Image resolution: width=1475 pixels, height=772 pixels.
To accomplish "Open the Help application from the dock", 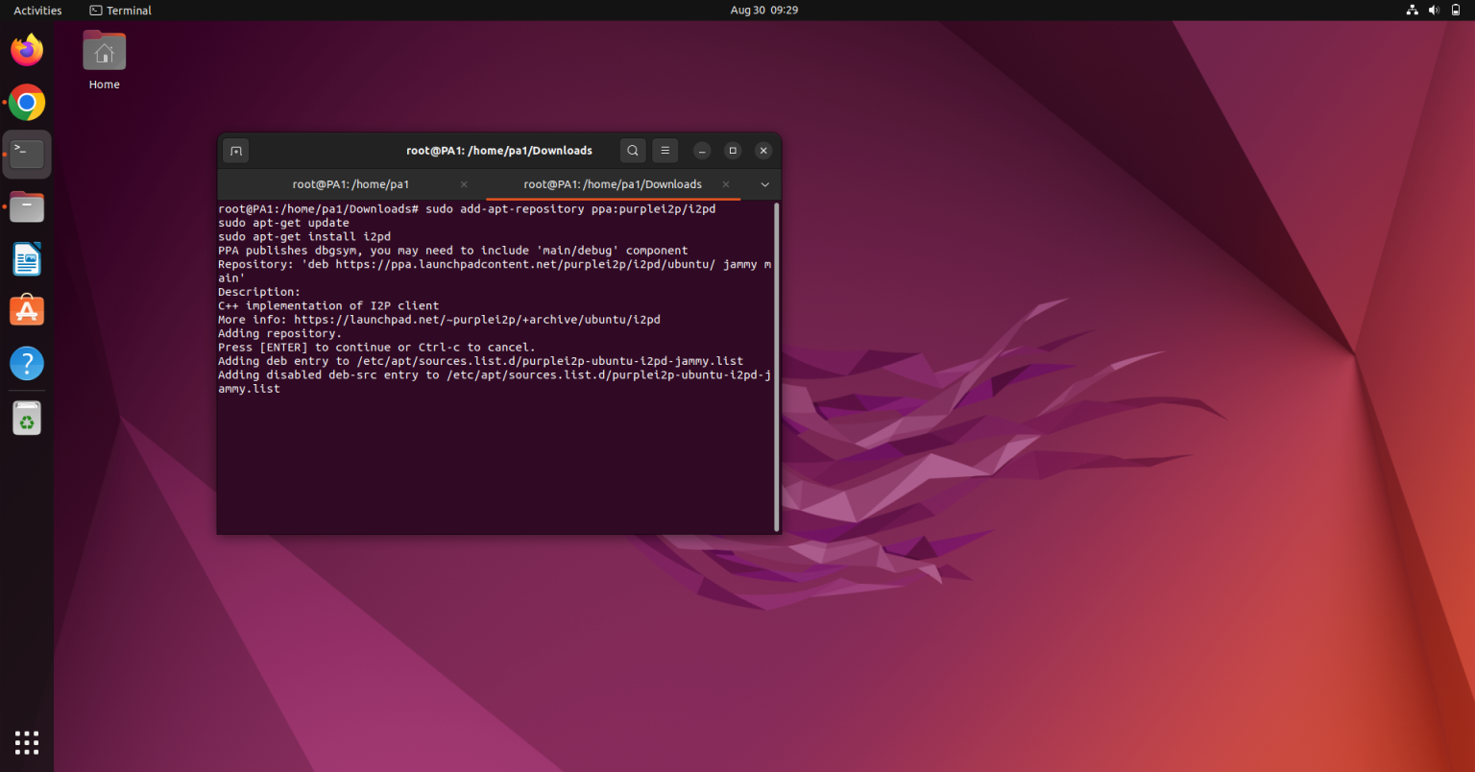I will coord(26,363).
